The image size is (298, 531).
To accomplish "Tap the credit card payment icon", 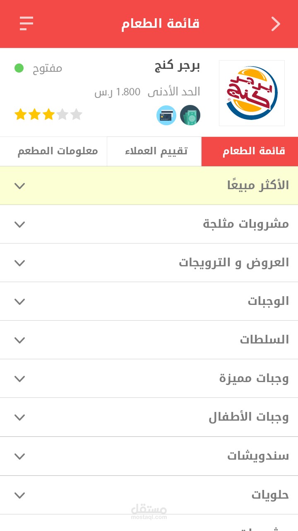I will [x=166, y=115].
